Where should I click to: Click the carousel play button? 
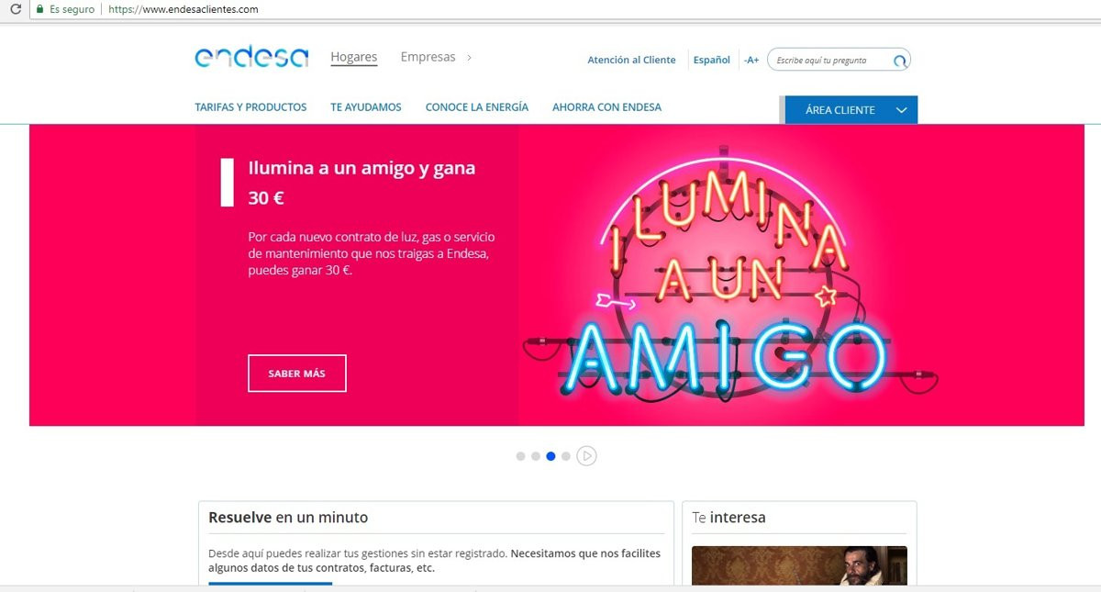(x=586, y=455)
